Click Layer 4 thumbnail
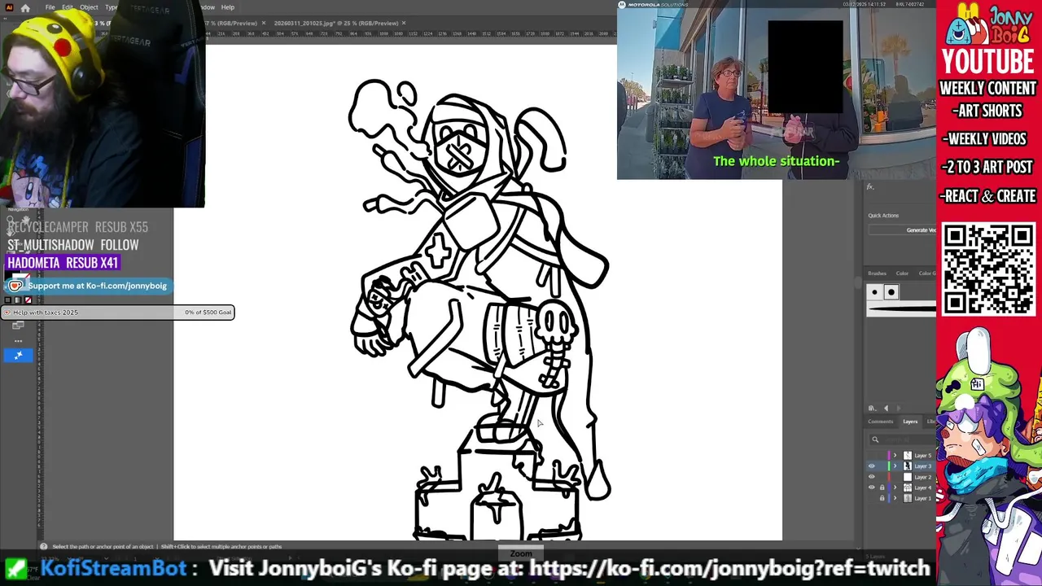 pos(908,488)
